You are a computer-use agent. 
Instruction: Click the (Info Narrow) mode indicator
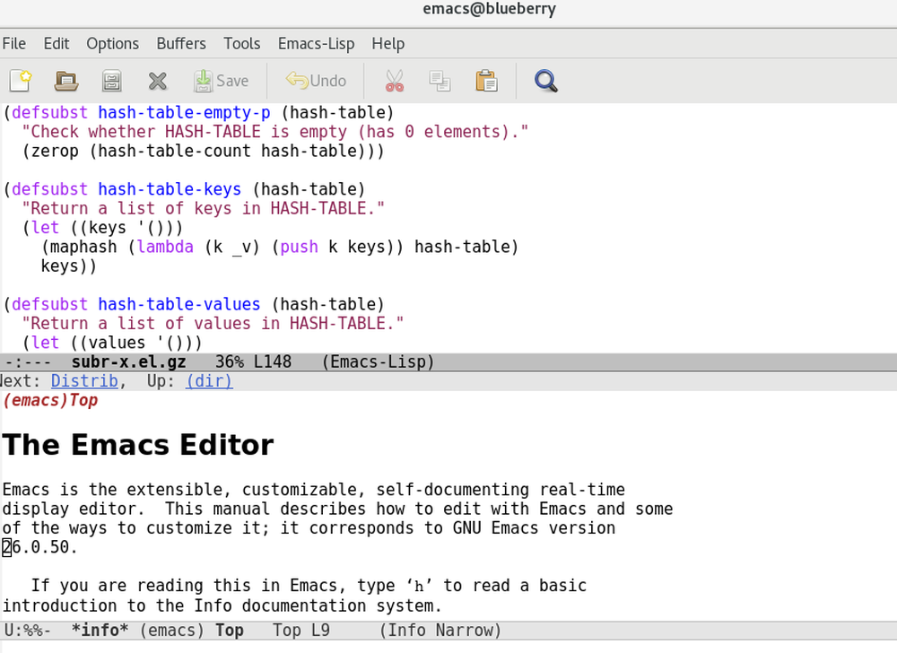tap(440, 631)
